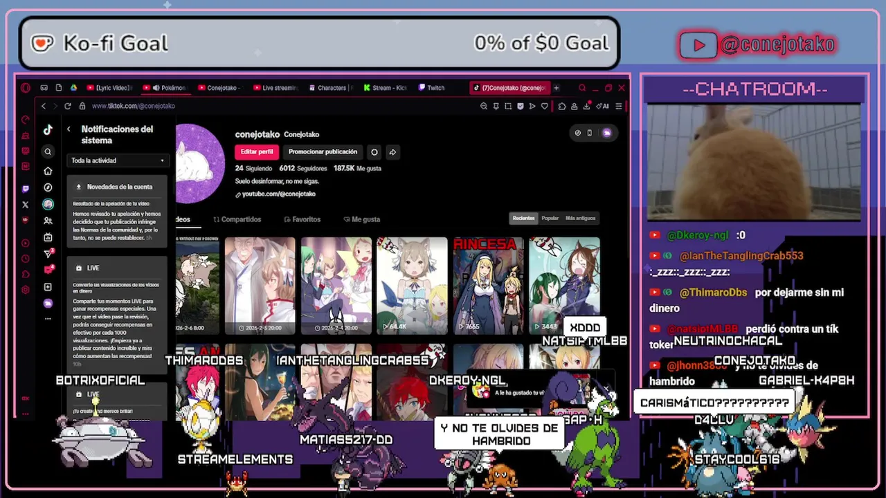Open TikTok Explore compass icon
886x498 pixels.
pyautogui.click(x=48, y=187)
